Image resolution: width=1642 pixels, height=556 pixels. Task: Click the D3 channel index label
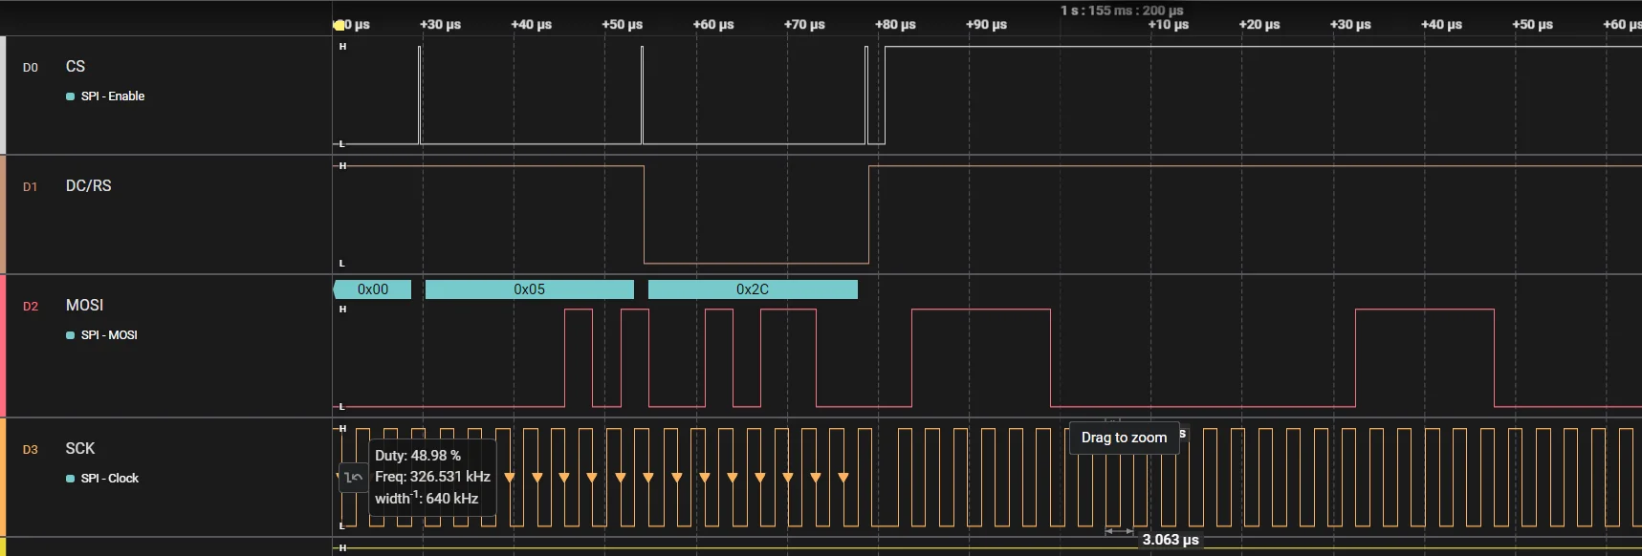(x=31, y=449)
